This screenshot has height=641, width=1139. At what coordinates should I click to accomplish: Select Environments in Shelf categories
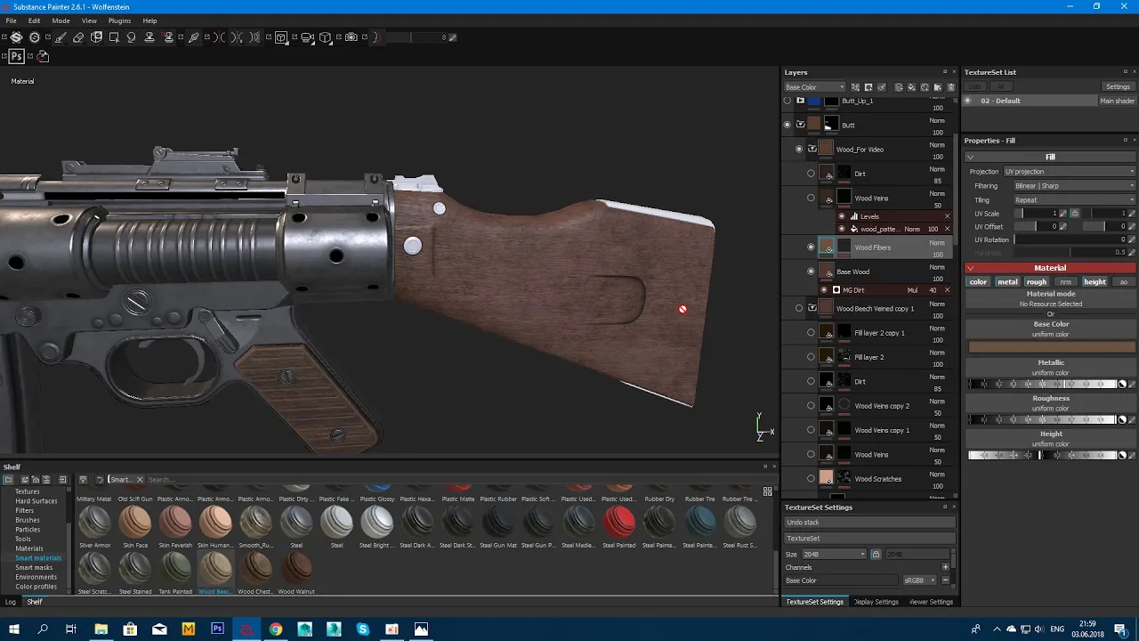(36, 577)
